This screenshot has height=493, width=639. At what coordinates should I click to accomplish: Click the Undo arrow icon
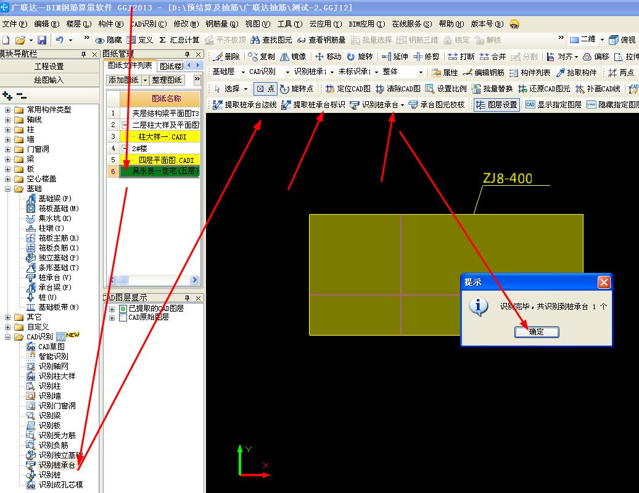pyautogui.click(x=59, y=40)
